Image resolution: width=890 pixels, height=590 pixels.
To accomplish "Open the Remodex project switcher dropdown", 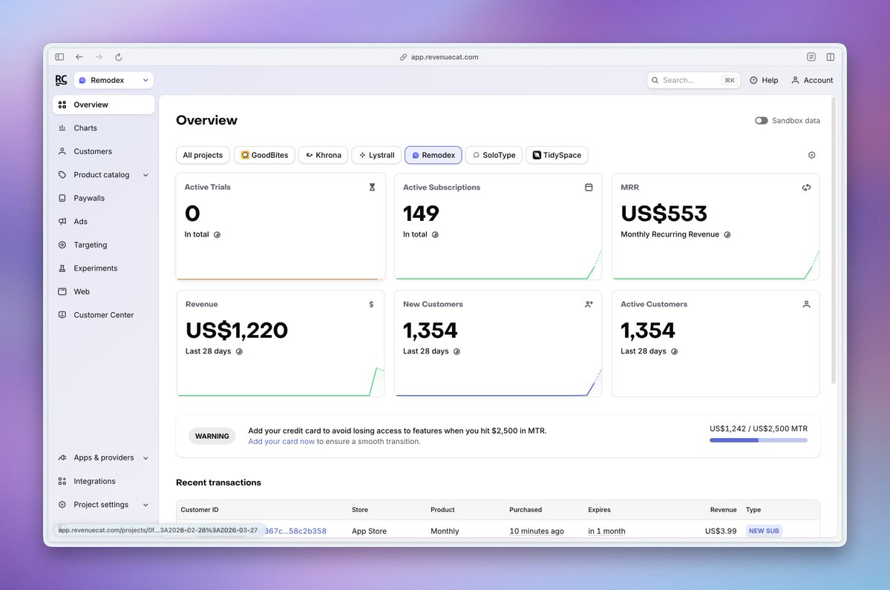I will tap(114, 81).
